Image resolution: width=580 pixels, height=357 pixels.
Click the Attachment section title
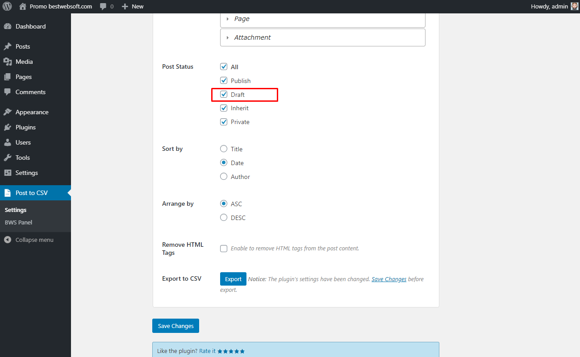[252, 37]
